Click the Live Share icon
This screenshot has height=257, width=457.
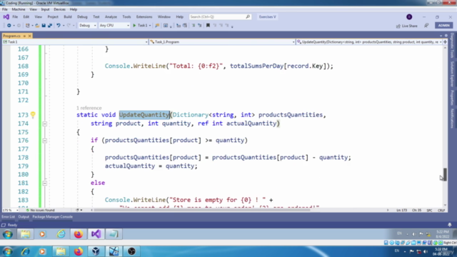[398, 26]
